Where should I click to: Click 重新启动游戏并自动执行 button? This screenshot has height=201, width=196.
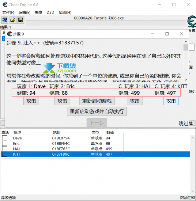coord(97,112)
